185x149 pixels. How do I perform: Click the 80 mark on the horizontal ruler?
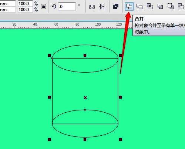pos(77,24)
